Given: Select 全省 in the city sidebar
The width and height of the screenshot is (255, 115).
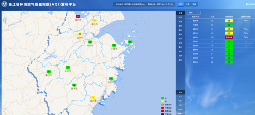Looking at the screenshot, I should (180, 13).
